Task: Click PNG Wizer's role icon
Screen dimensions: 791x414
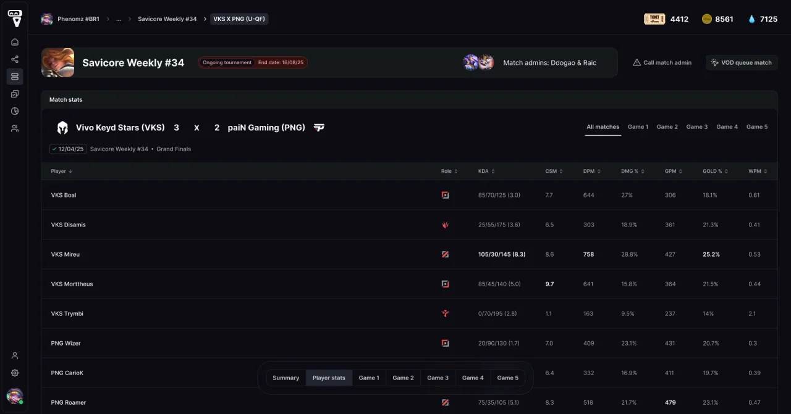Action: (x=445, y=343)
